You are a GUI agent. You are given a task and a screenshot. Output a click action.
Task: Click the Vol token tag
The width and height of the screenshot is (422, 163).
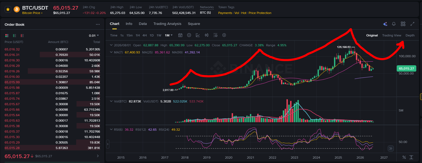point(236,13)
